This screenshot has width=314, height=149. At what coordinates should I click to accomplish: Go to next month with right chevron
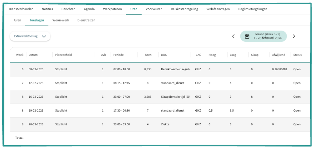294,36
